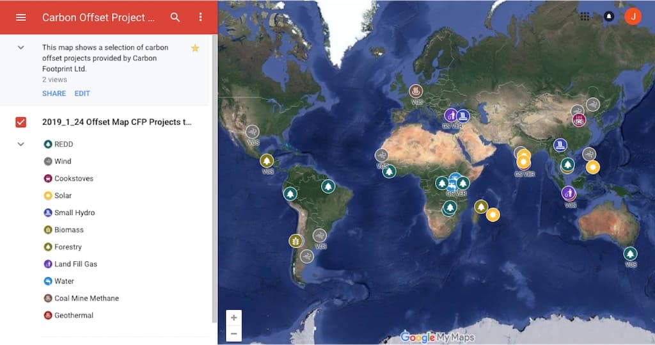The width and height of the screenshot is (655, 345).
Task: Select the Cookstoves legend entry
Action: coord(68,179)
